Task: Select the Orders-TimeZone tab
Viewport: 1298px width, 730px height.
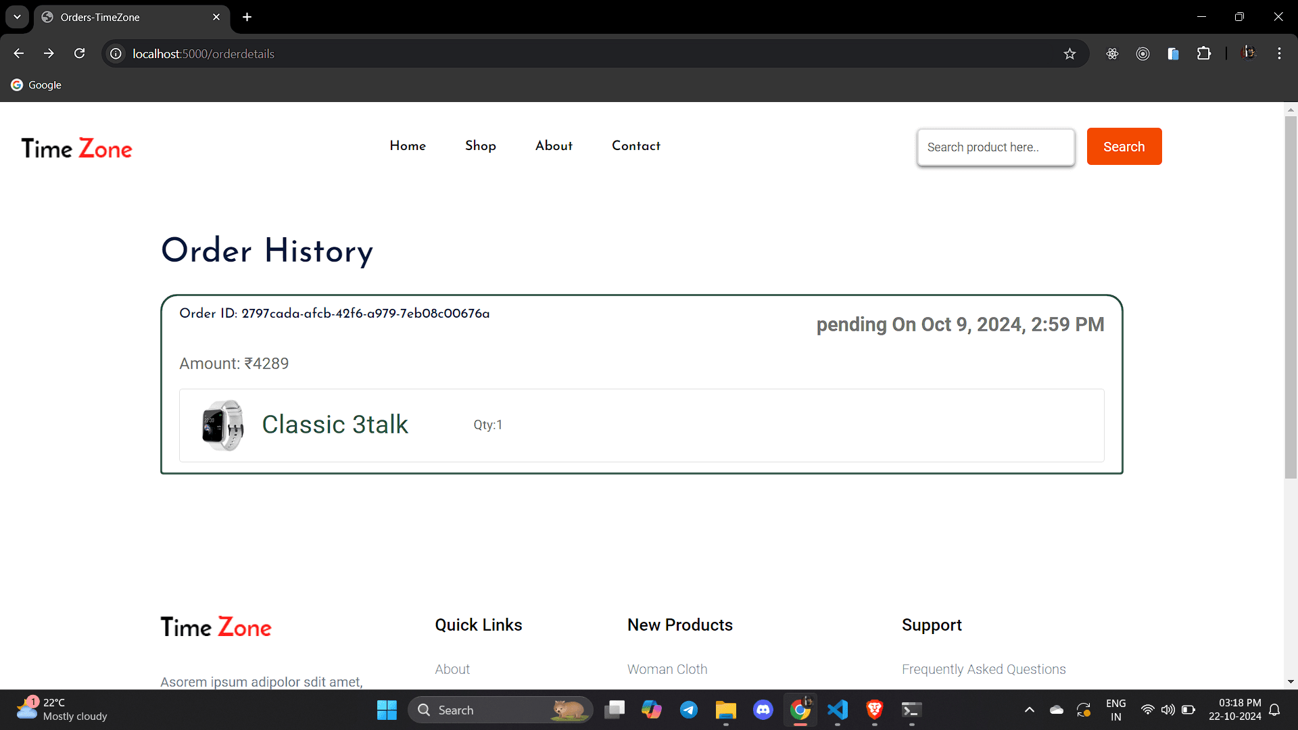Action: click(132, 18)
